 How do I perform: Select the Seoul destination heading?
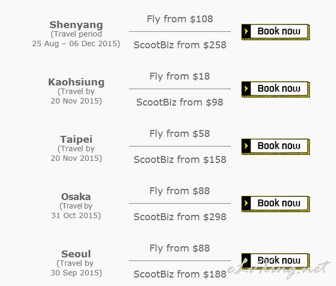(x=76, y=254)
